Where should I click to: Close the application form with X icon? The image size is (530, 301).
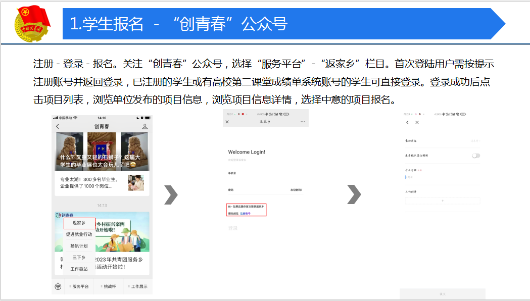click(x=417, y=122)
